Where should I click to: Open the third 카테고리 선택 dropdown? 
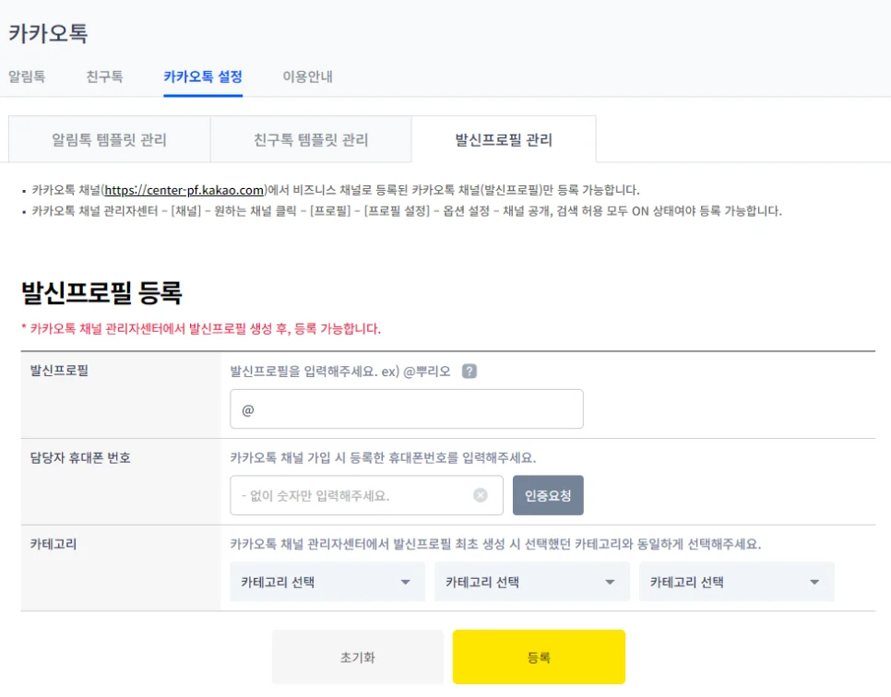[x=736, y=582]
